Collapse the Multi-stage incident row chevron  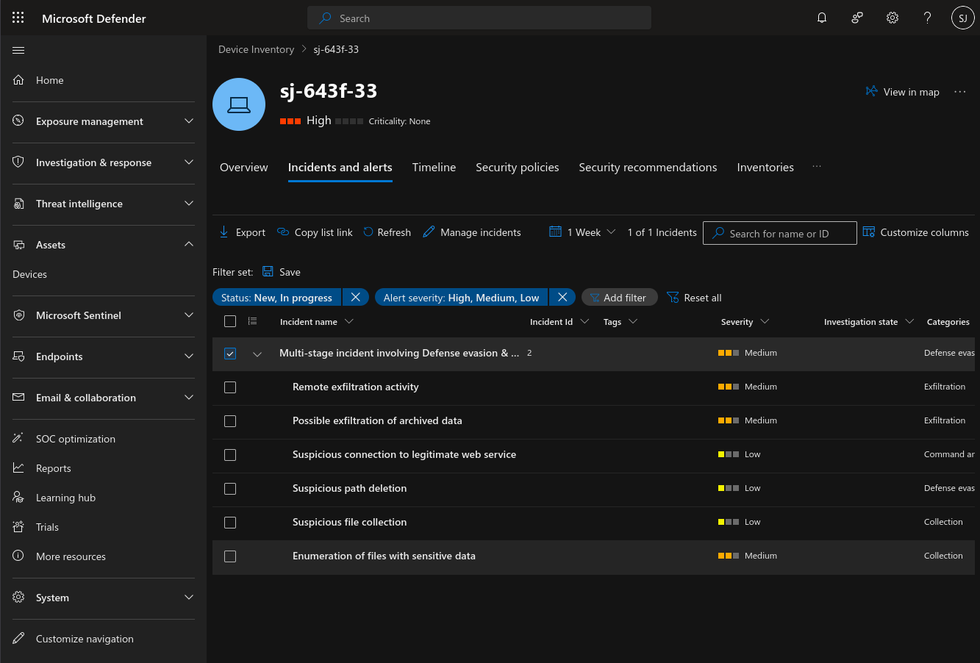click(257, 354)
